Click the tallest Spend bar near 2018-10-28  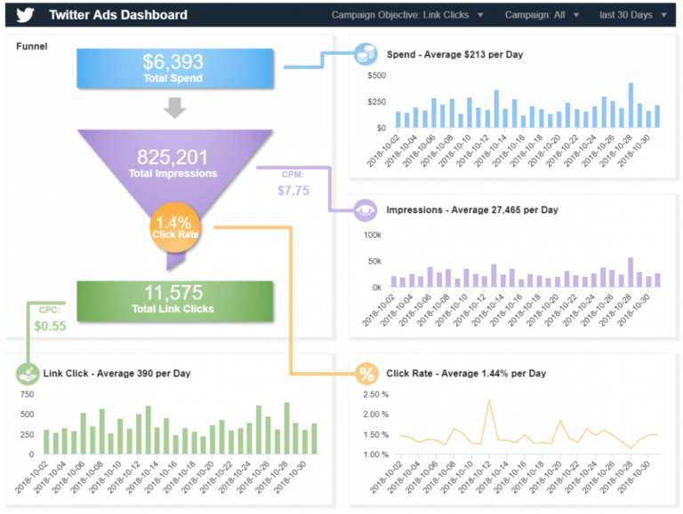coord(631,106)
